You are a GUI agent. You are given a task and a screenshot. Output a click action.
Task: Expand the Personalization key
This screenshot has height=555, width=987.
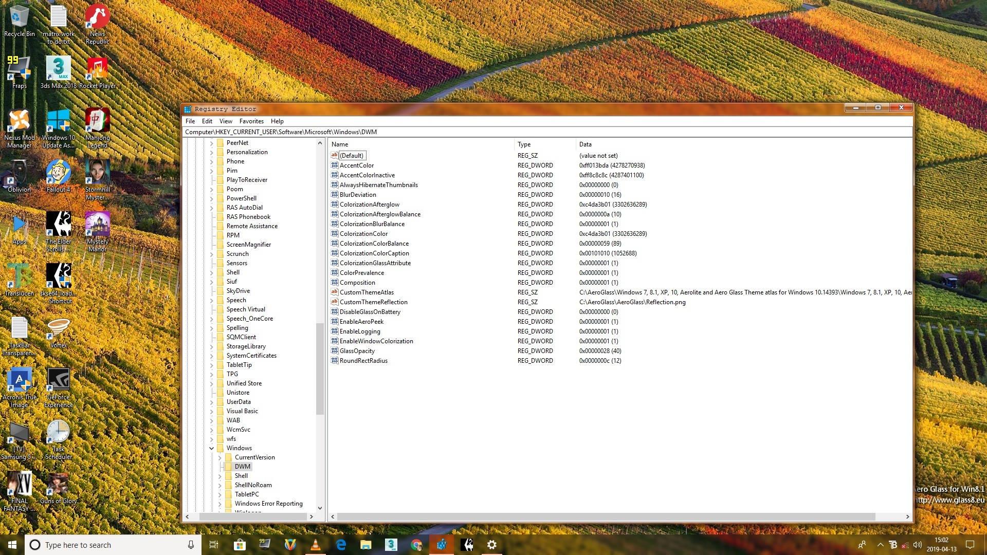[211, 152]
